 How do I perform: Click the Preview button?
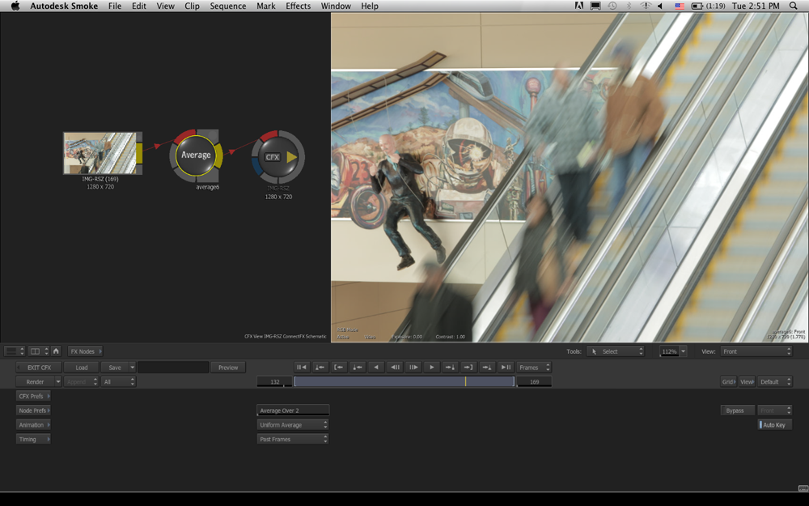228,368
